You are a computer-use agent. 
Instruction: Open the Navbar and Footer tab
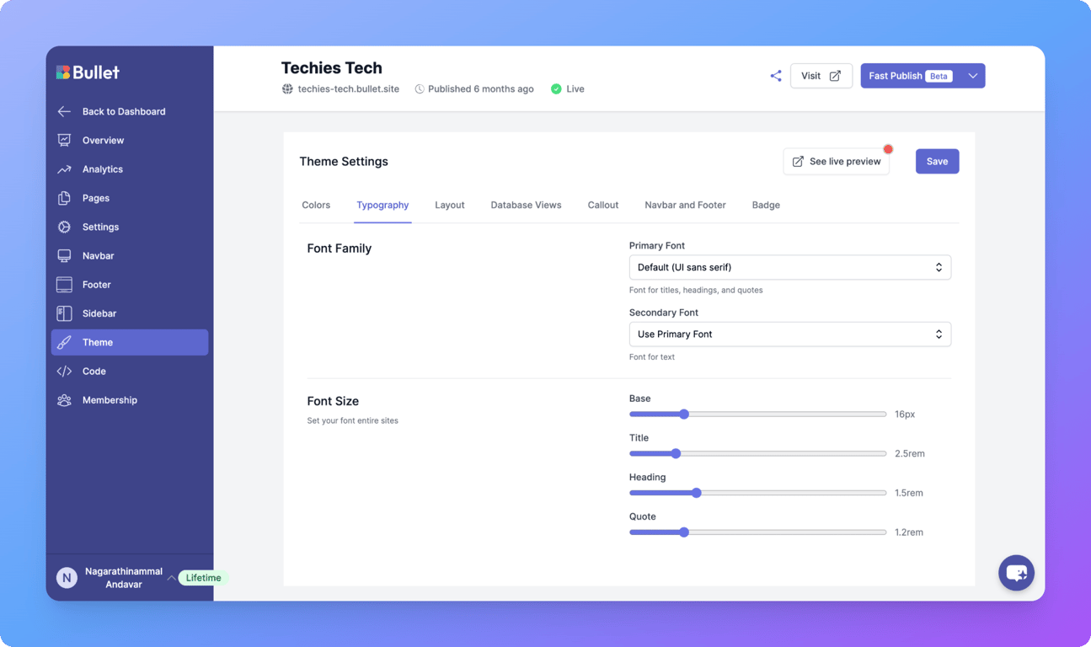coord(685,205)
